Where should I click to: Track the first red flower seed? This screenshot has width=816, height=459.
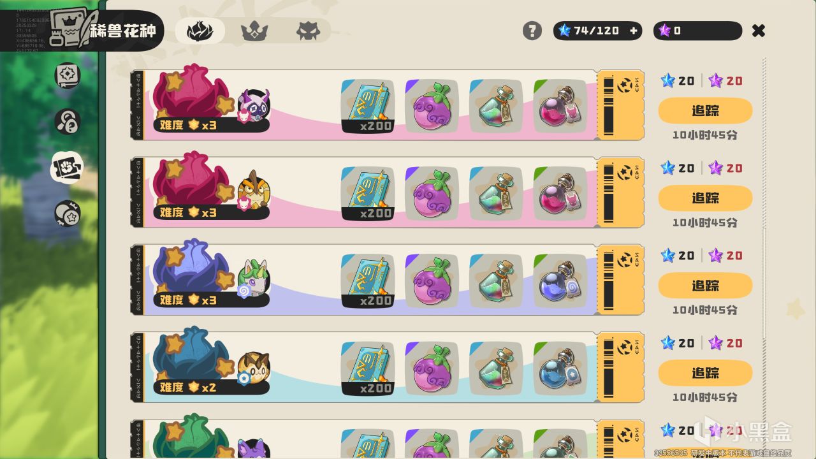coord(705,111)
